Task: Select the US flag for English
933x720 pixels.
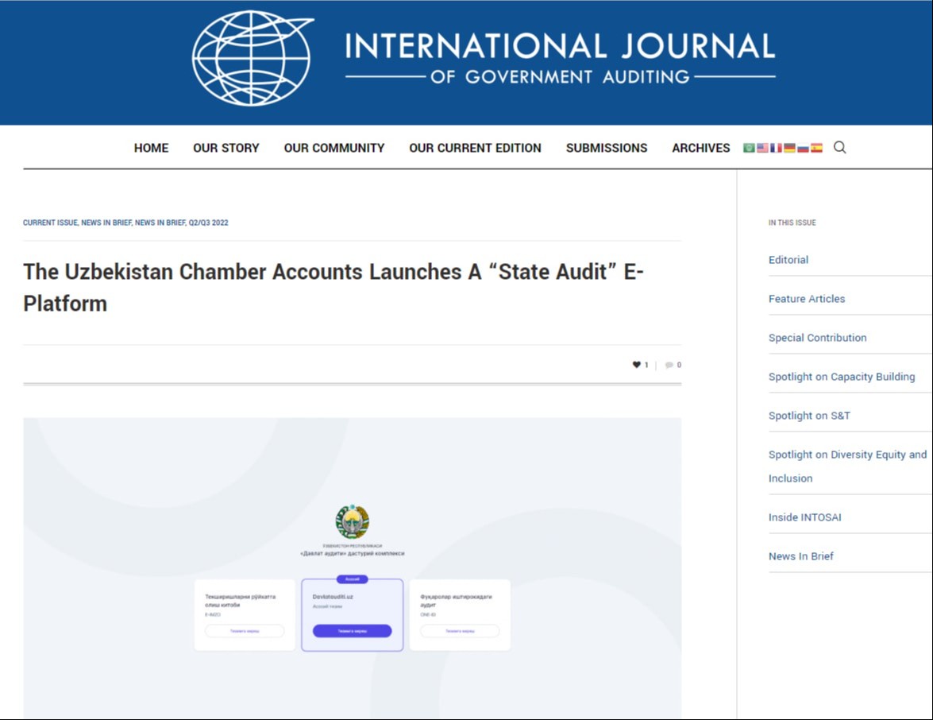Action: click(762, 148)
